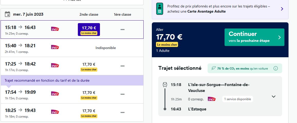Click Continuer vers la prochaine étape

(254, 37)
